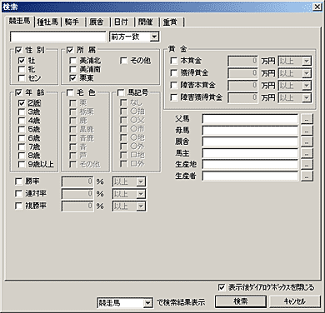325x313 pixels.
Task: Uncheck the 牡 sex checkbox
Action: (22, 61)
